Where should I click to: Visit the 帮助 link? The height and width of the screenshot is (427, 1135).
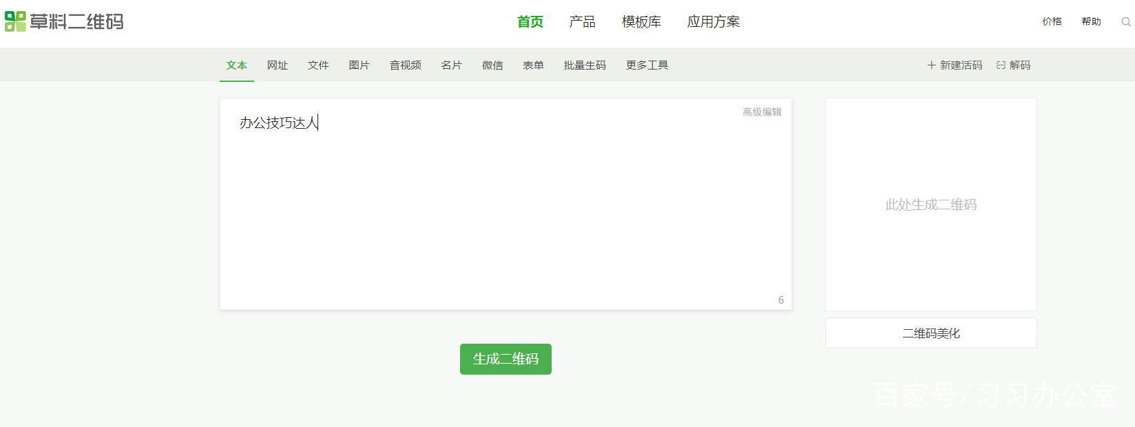point(1092,22)
